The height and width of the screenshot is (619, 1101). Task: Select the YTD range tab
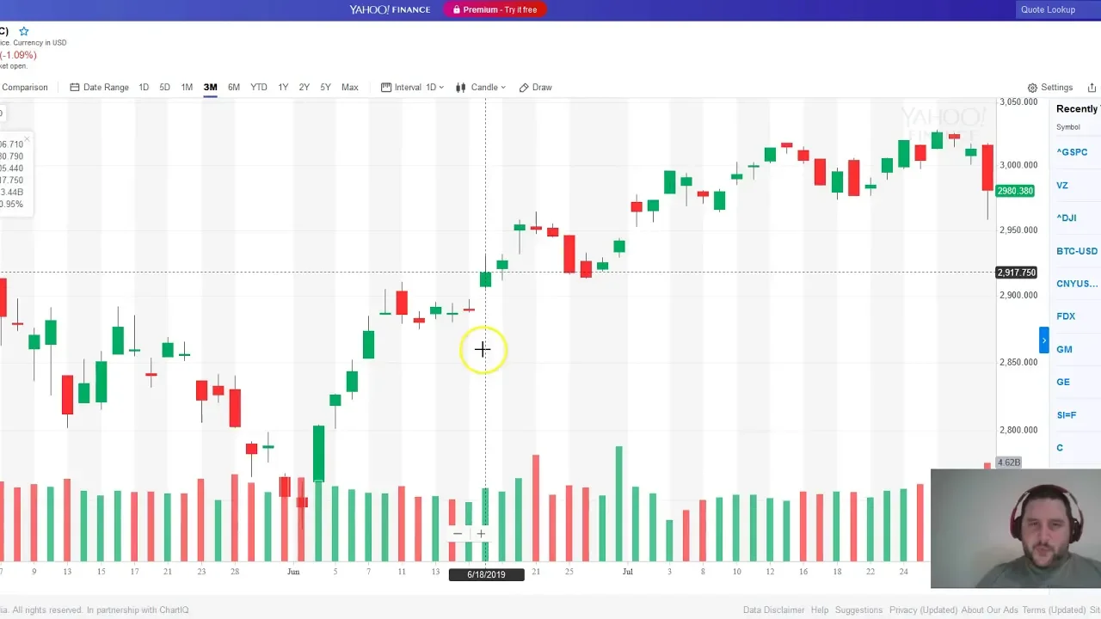coord(258,87)
